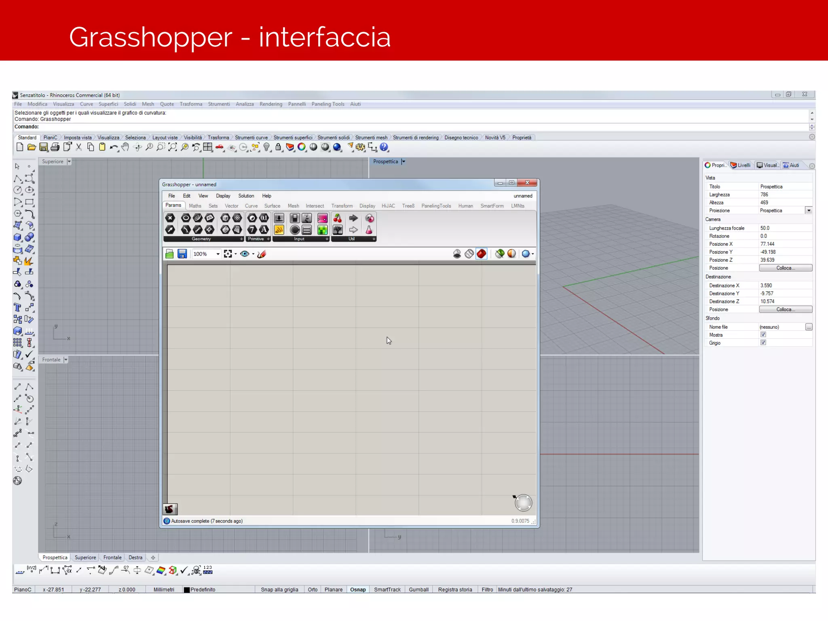Click the blue Help question mark icon
This screenshot has width=828, height=621.
384,147
